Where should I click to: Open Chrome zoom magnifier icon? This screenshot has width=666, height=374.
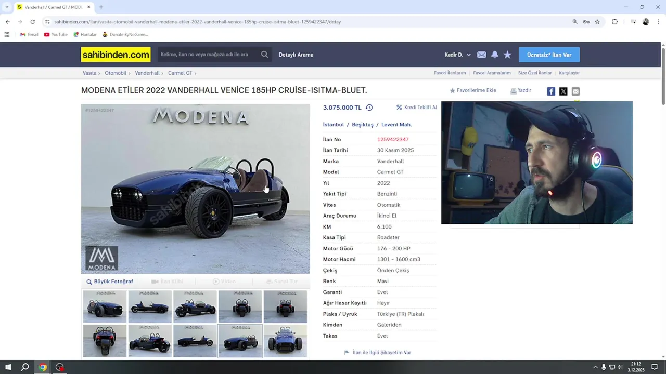tap(575, 22)
